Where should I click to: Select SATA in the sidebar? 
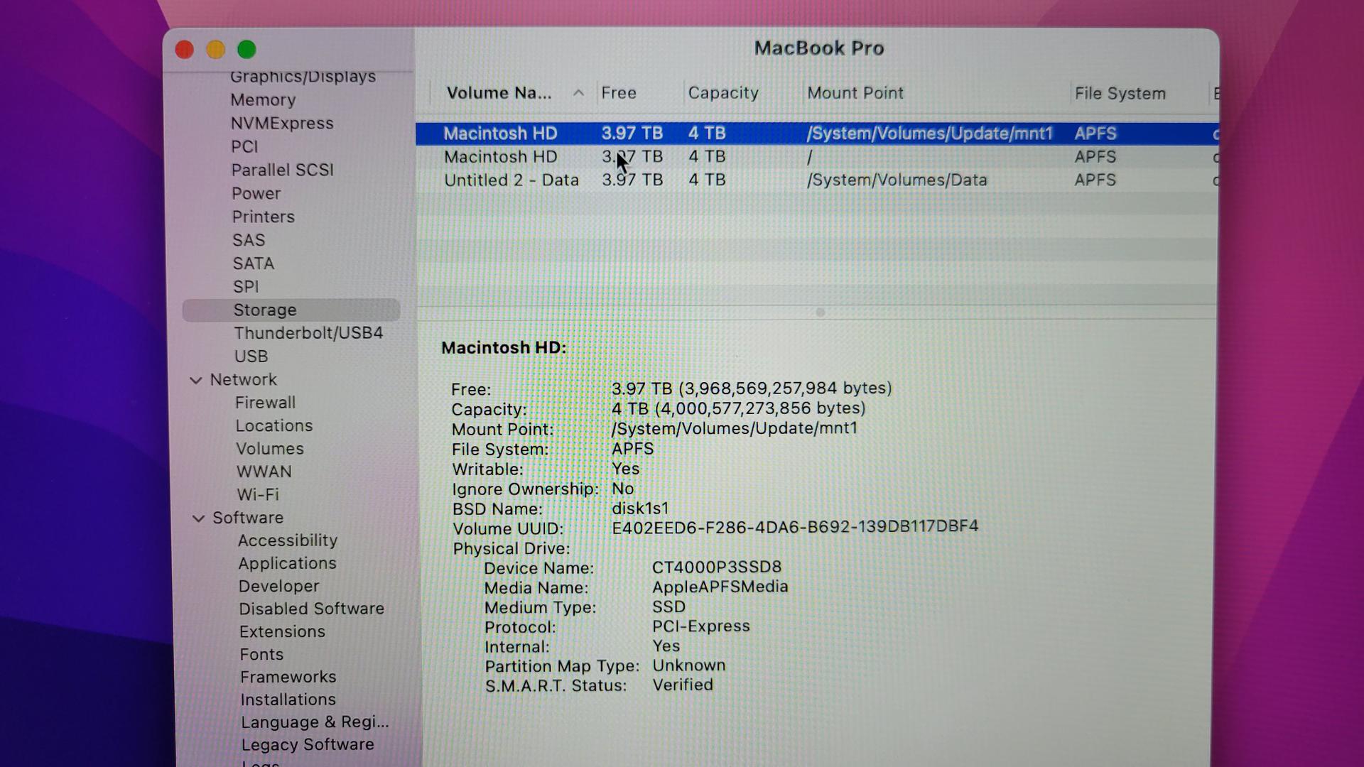tap(253, 264)
